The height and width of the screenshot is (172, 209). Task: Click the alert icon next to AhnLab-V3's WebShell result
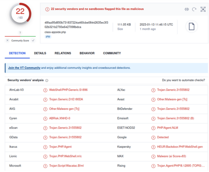(45, 90)
